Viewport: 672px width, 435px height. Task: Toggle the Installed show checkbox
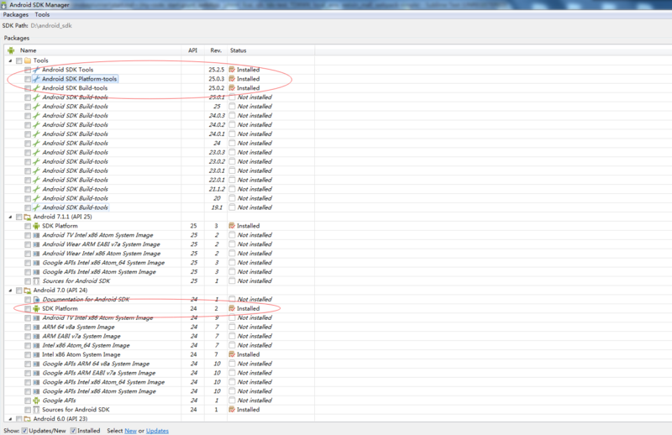pos(73,431)
